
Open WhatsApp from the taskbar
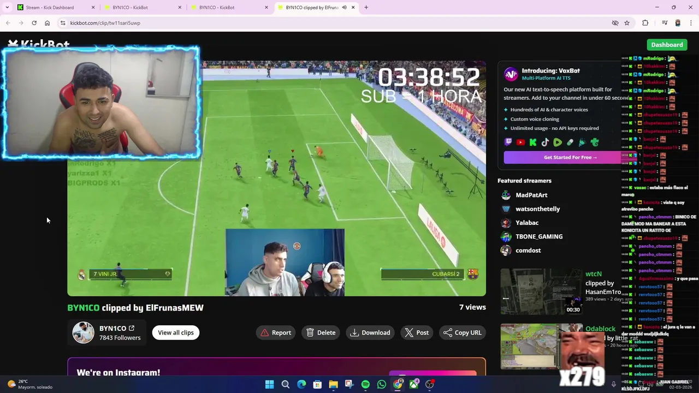[x=382, y=384]
